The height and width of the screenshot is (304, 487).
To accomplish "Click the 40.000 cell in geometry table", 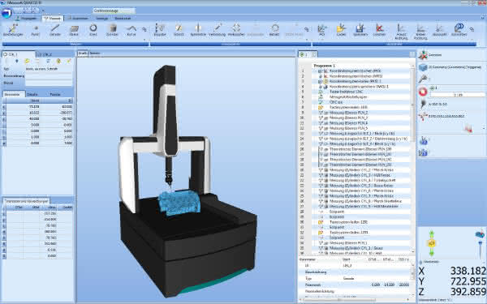I will click(34, 119).
